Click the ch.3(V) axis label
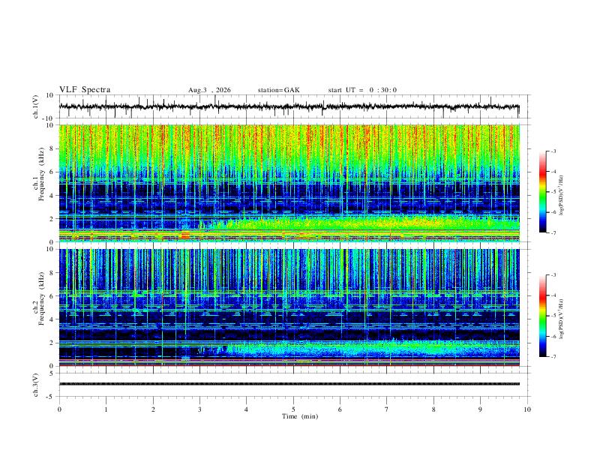The width and height of the screenshot is (594, 459). 36,385
